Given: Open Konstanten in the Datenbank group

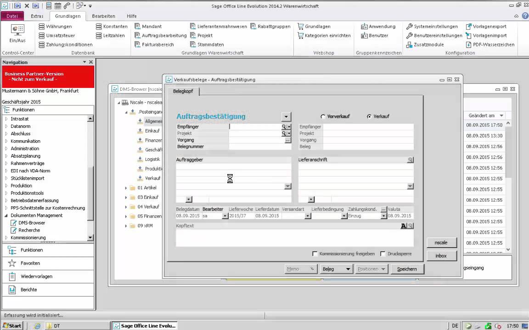Looking at the screenshot, I should [x=112, y=26].
